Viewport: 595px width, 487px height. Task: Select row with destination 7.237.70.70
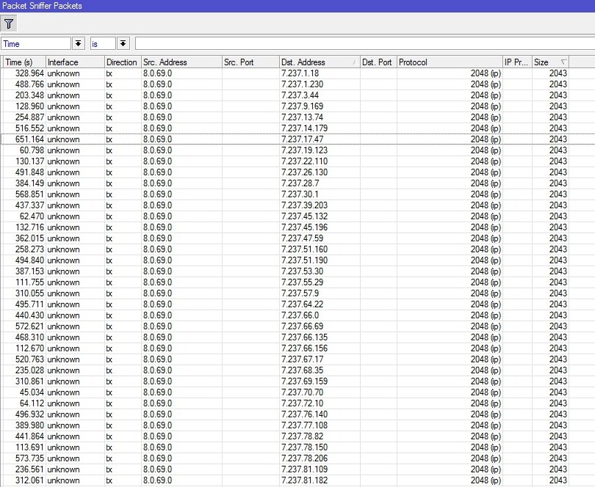(297, 392)
